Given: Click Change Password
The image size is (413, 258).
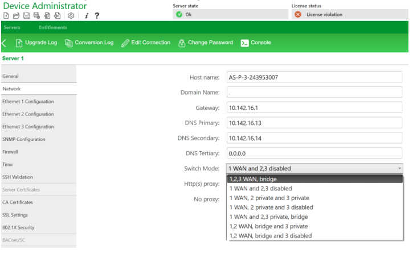Looking at the screenshot, I should (206, 43).
